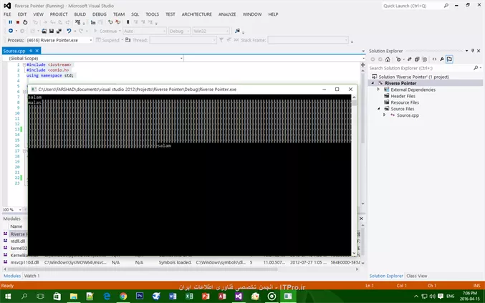Click the Navigate Backward arrow icon

pos(11,31)
